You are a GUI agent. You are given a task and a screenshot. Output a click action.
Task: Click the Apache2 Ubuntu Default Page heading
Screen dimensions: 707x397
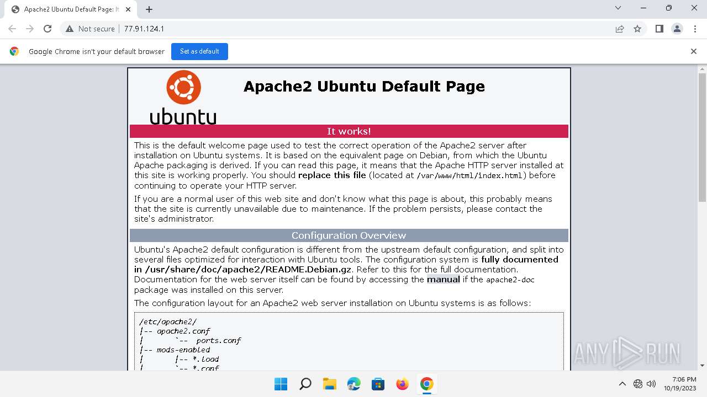(364, 86)
